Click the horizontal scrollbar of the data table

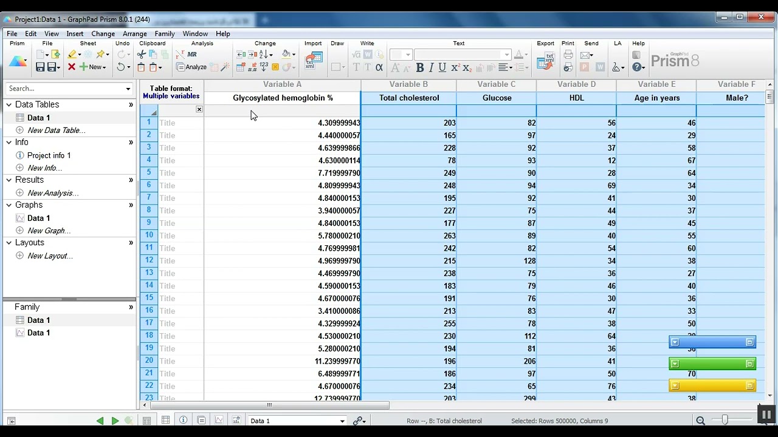[x=269, y=405]
